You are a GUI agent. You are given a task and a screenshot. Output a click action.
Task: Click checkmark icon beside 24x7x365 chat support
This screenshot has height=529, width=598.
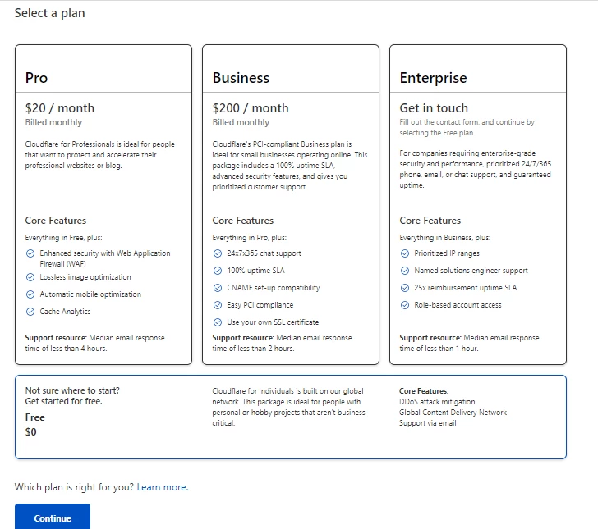[x=218, y=253]
